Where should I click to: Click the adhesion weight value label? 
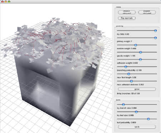pos(127,63)
